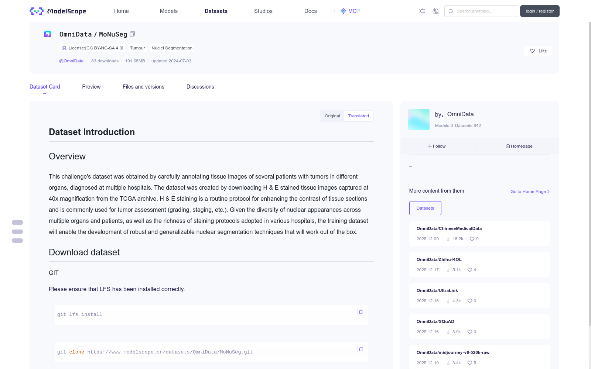
Task: Open the OmniData/Zhihu-KOL dataset link
Action: [x=439, y=259]
